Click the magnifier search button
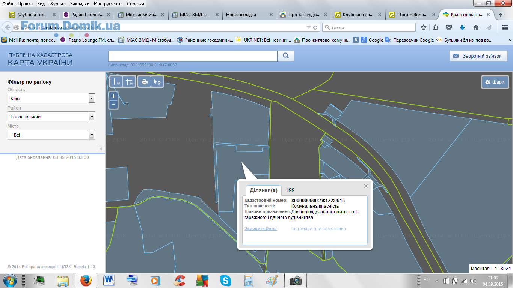The height and width of the screenshot is (288, 513). (x=286, y=56)
